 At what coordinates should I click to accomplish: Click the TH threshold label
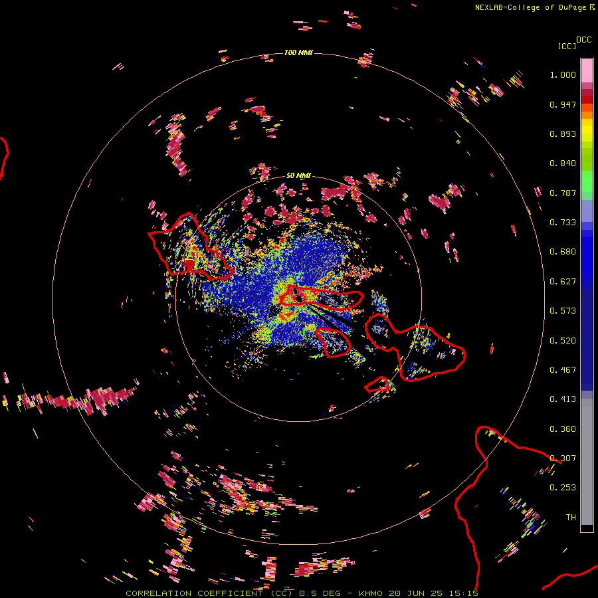[571, 517]
